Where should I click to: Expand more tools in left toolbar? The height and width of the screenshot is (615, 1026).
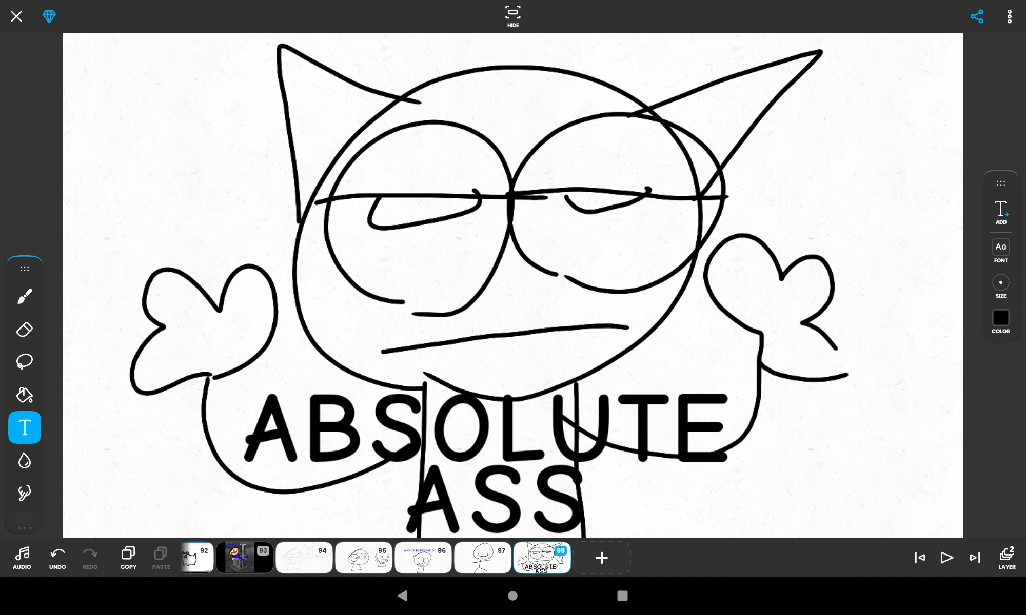24,527
